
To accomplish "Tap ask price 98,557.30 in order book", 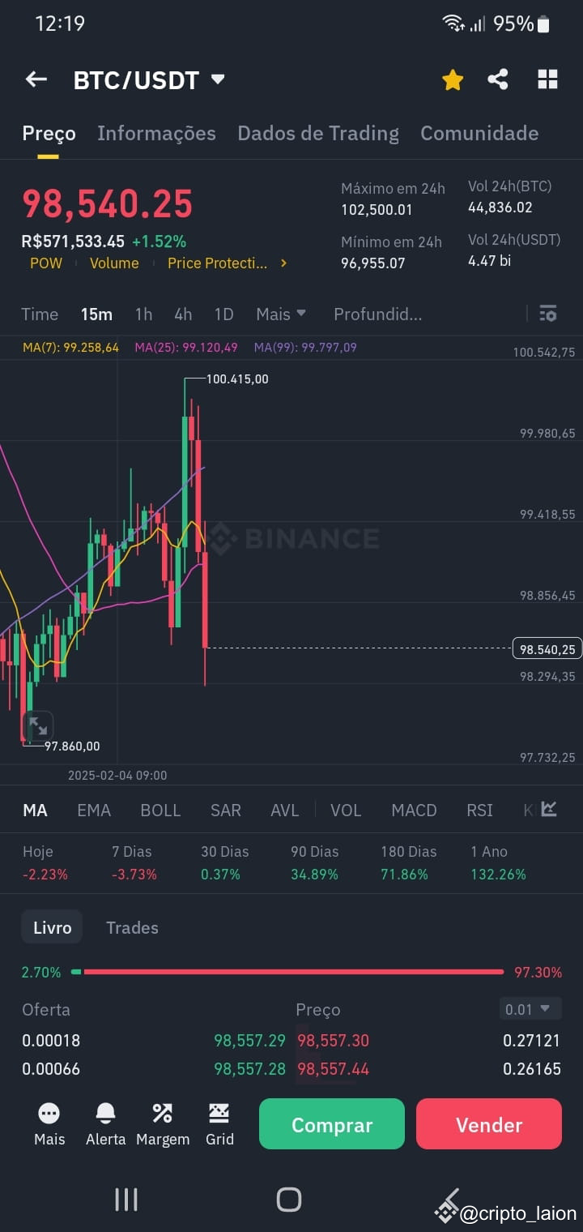I will (333, 1040).
